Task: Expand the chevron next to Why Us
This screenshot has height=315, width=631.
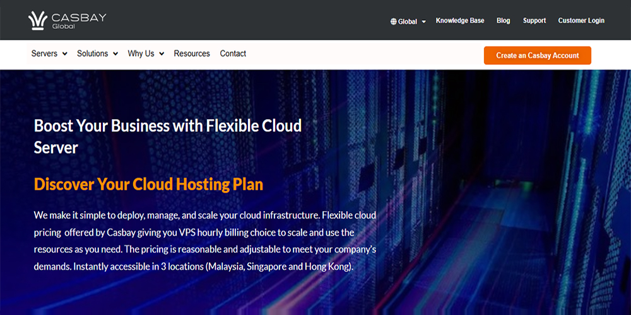Action: coord(162,54)
